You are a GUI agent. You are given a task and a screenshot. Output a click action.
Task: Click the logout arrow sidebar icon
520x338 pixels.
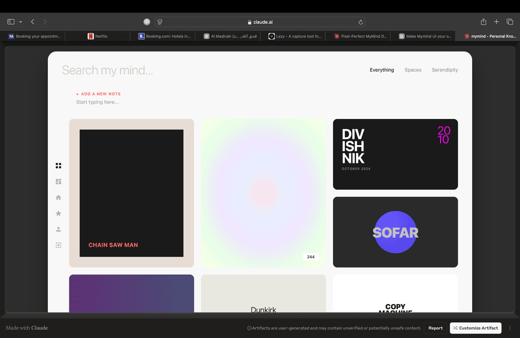click(x=59, y=245)
